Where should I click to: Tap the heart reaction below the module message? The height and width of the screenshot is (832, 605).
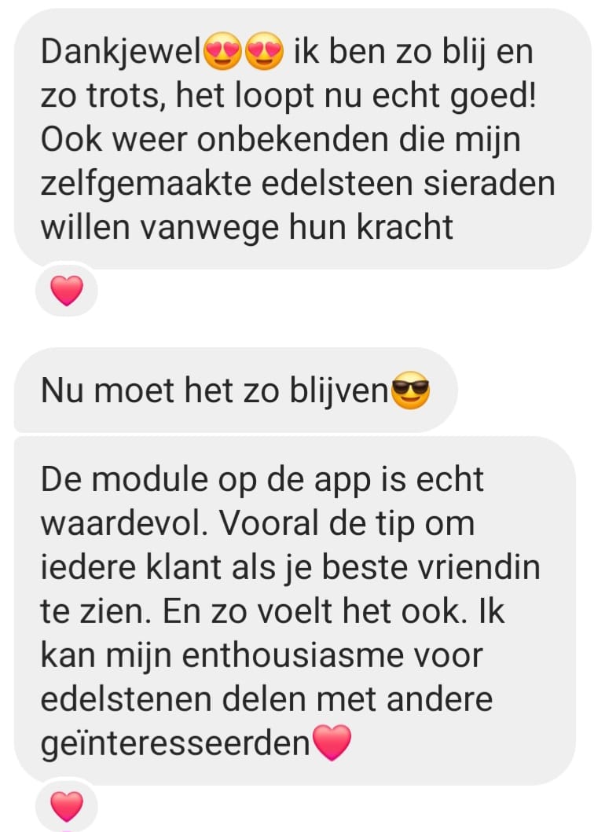pyautogui.click(x=66, y=807)
